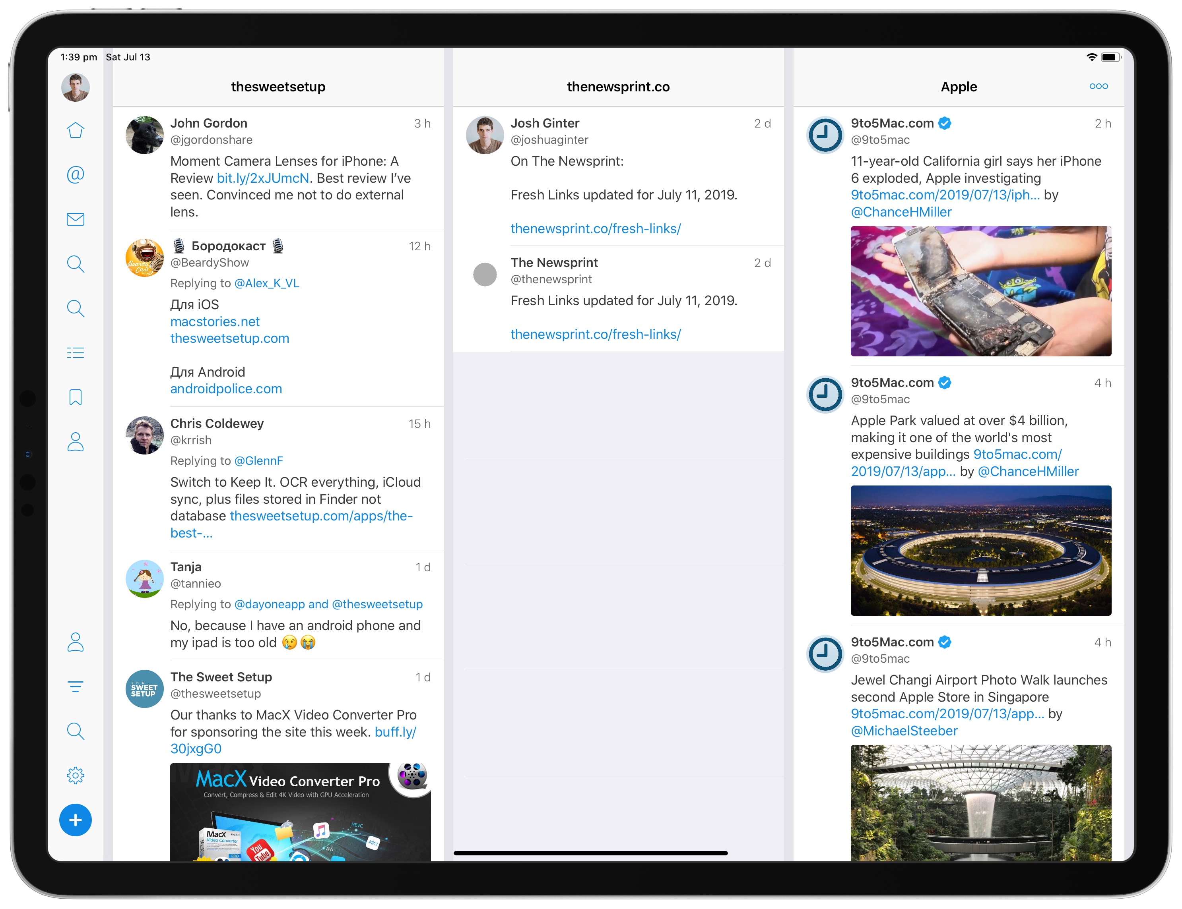Tap the @dayoneapp and @thesweetsetup reply link
The height and width of the screenshot is (909, 1182).
(x=328, y=604)
